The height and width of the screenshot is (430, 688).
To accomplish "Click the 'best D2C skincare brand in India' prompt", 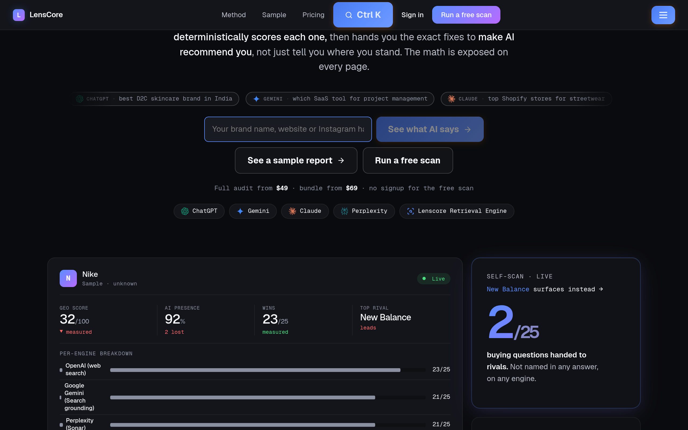I will pyautogui.click(x=175, y=99).
